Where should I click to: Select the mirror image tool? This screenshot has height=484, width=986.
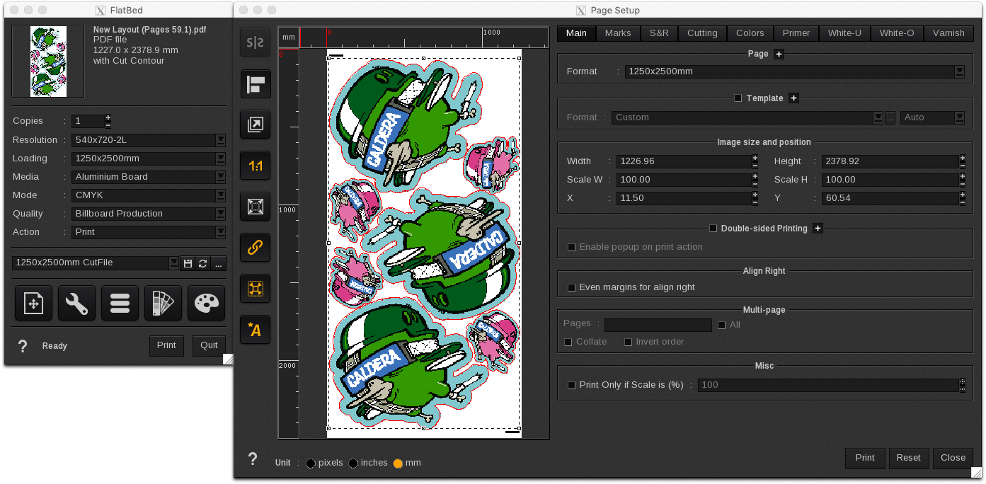tap(255, 42)
